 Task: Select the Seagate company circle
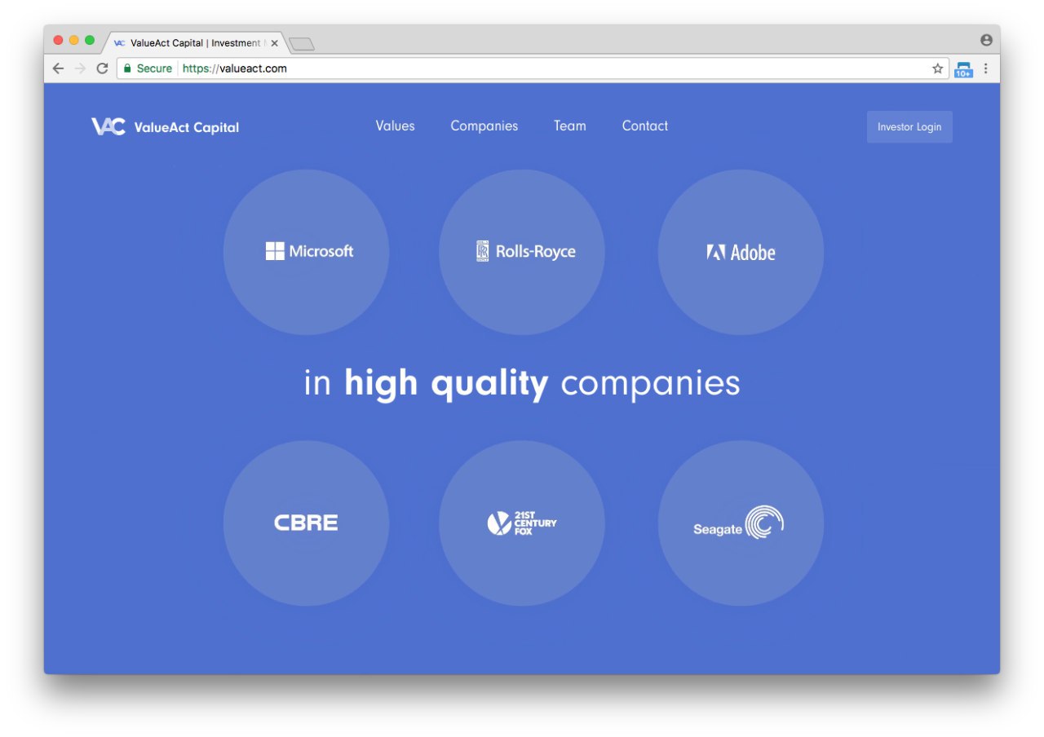click(x=741, y=523)
